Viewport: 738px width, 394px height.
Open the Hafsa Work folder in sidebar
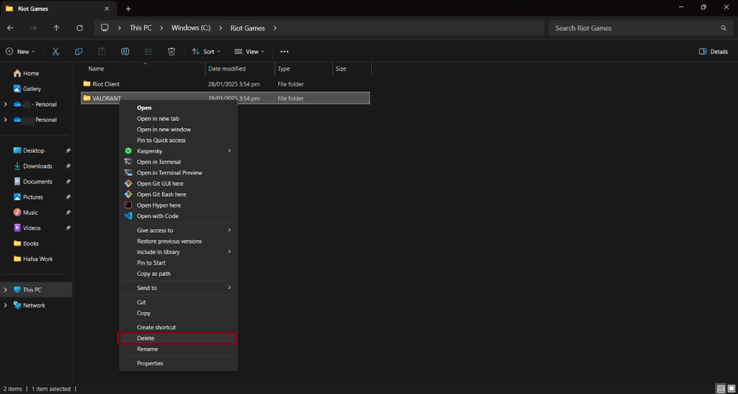36,259
